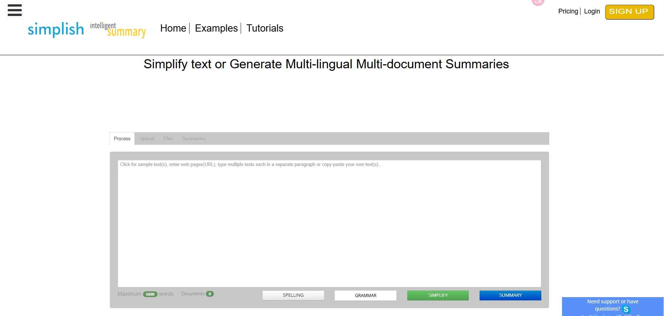
Task: Click the pink circular icon at top
Action: [538, 2]
